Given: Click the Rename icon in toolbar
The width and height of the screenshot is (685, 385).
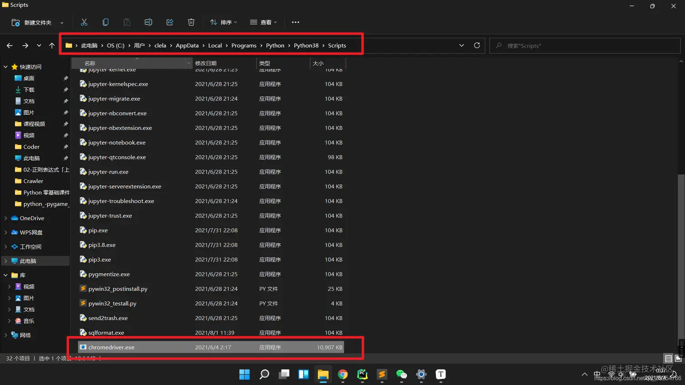Looking at the screenshot, I should click(x=148, y=22).
